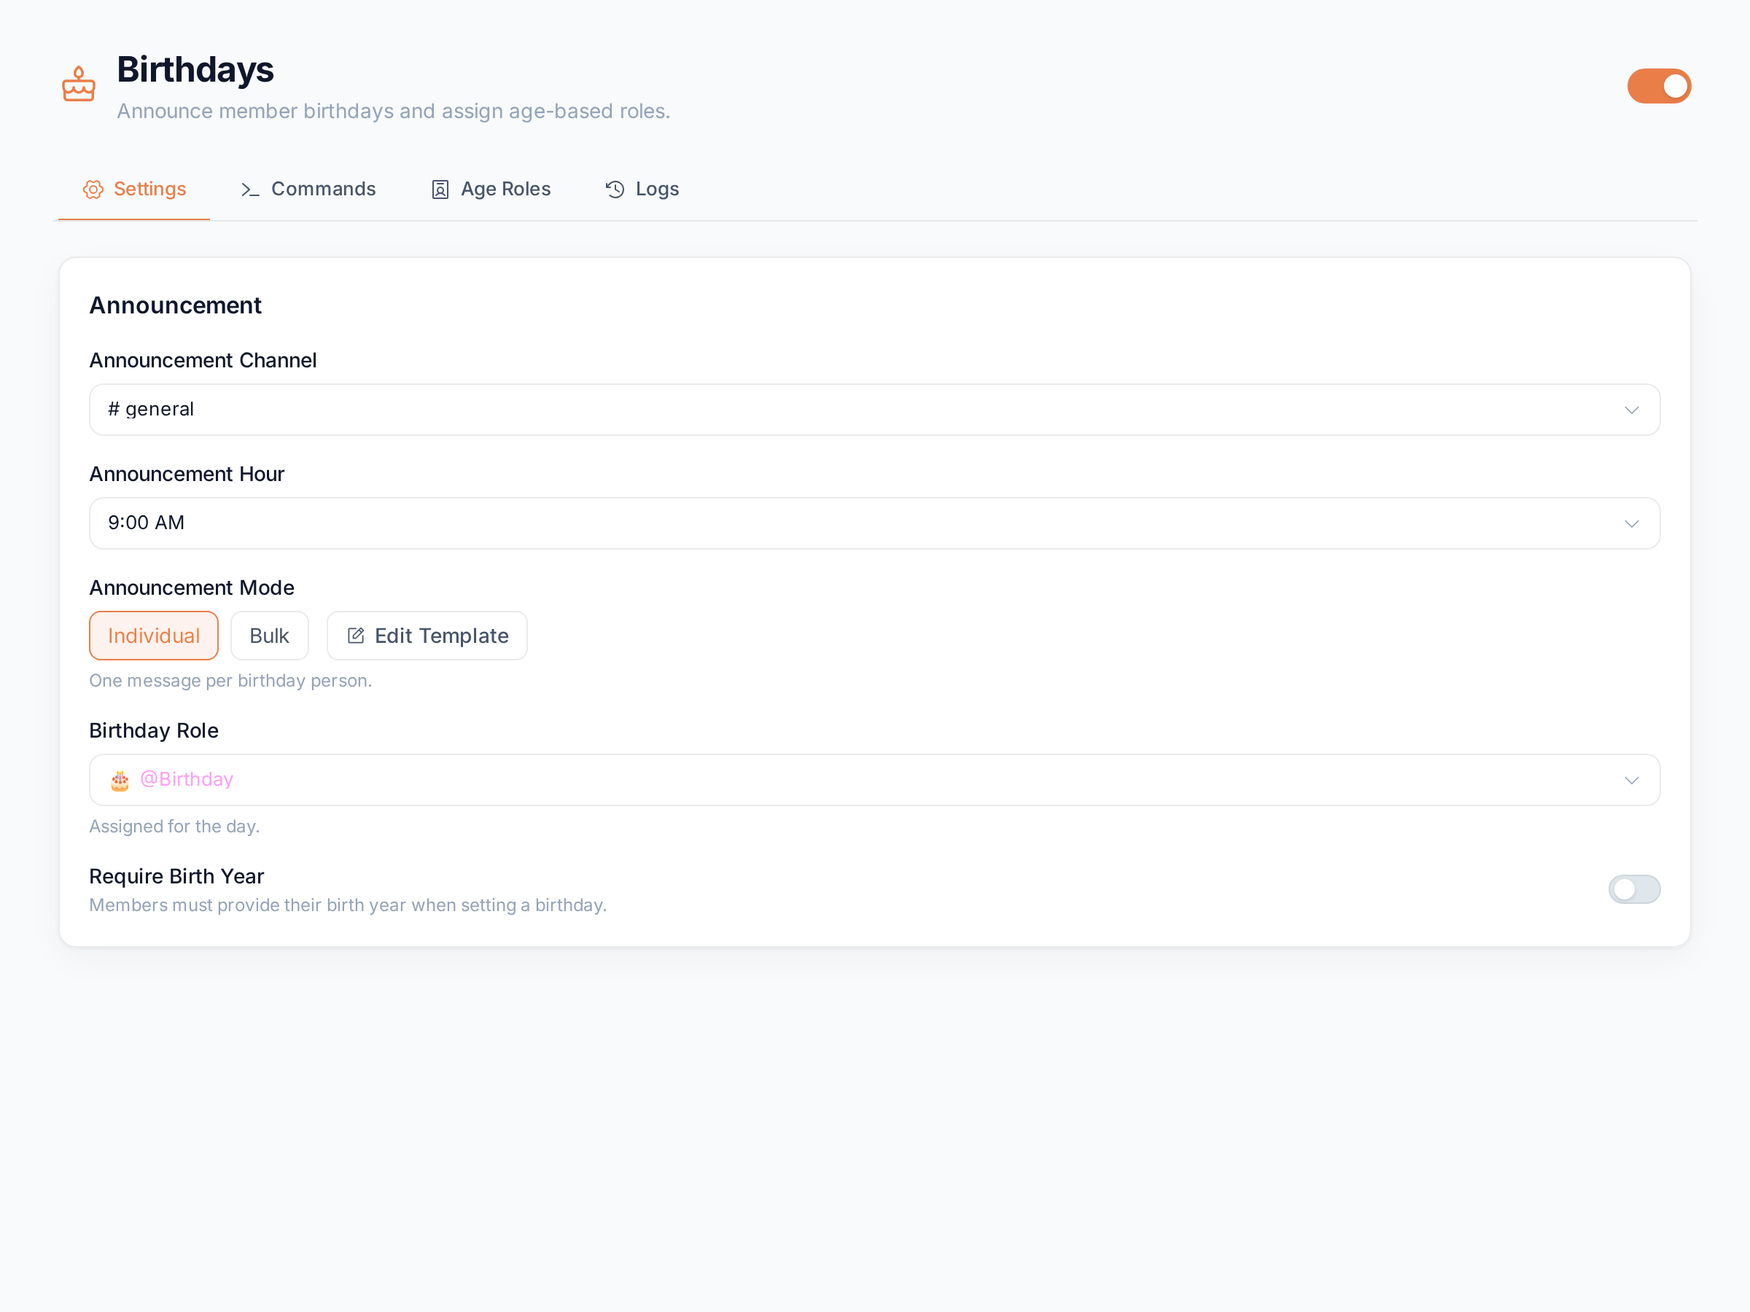Click the '9:00 AM' hour value

147,523
